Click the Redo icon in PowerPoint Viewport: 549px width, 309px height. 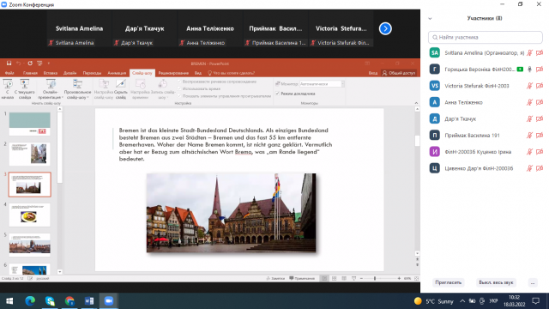[x=30, y=63]
